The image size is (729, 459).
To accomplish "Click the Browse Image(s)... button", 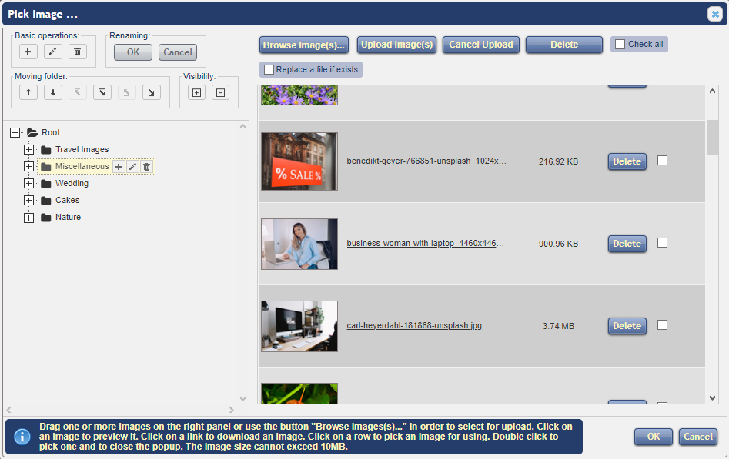I will (304, 45).
